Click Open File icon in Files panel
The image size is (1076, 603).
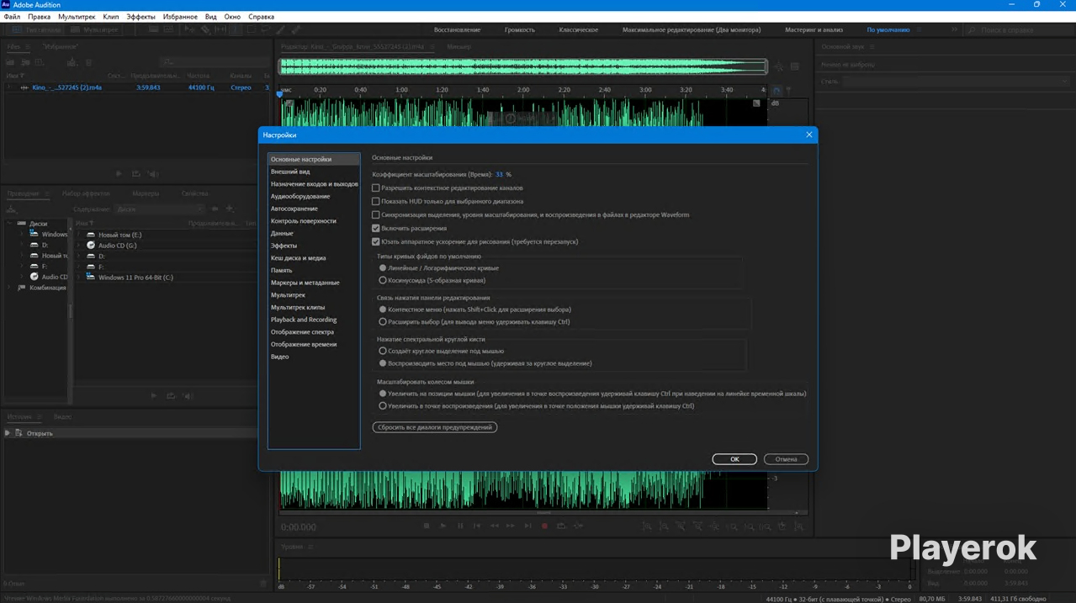[x=10, y=61]
